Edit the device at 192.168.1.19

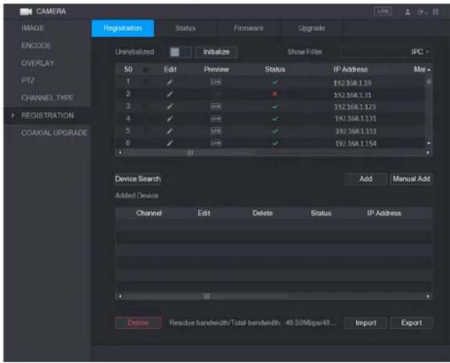click(x=170, y=82)
